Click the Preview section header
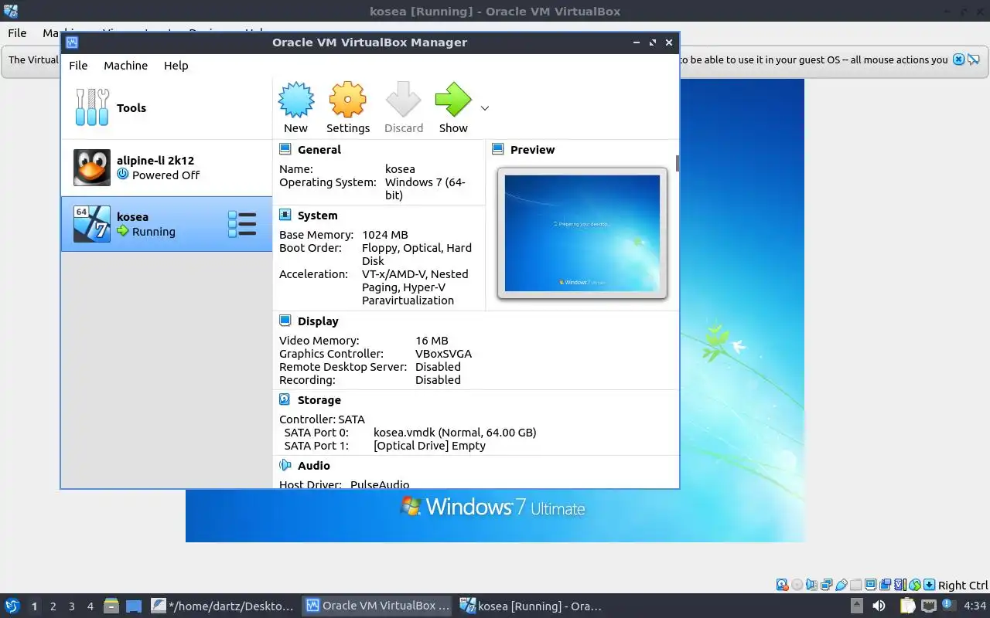This screenshot has height=618, width=990. pyautogui.click(x=532, y=150)
